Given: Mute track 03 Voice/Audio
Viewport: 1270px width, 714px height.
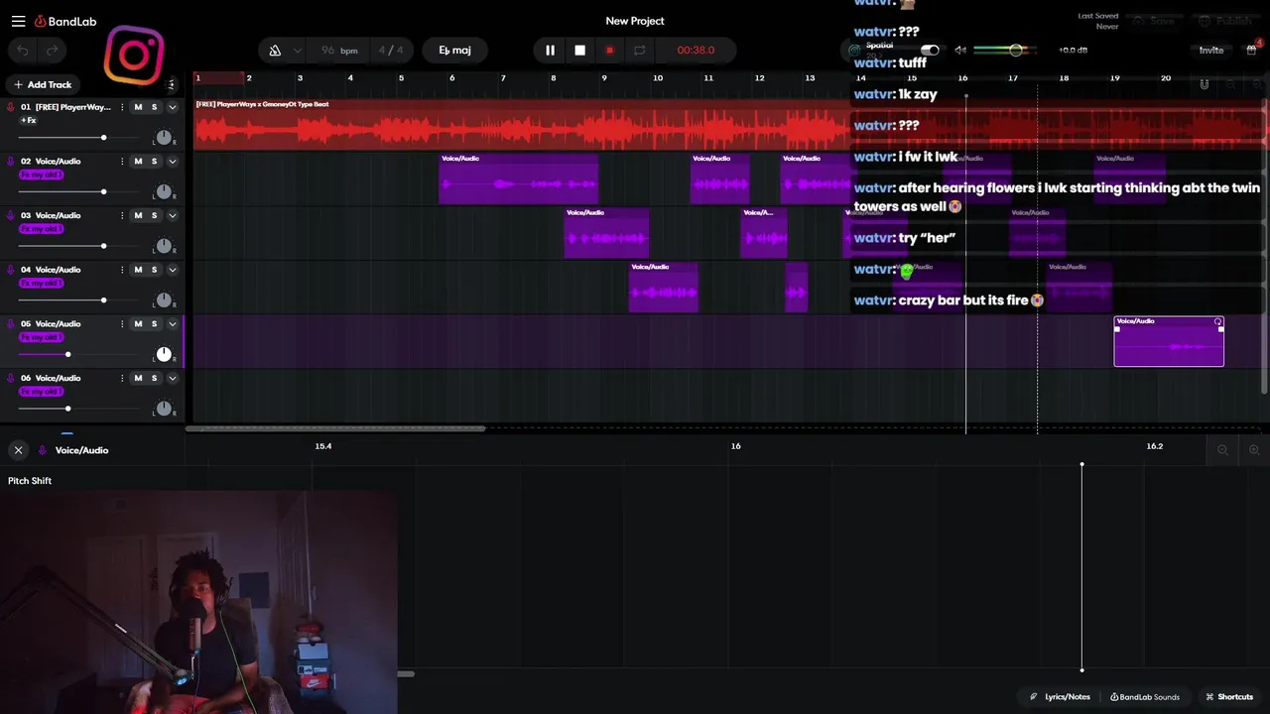Looking at the screenshot, I should pyautogui.click(x=138, y=215).
